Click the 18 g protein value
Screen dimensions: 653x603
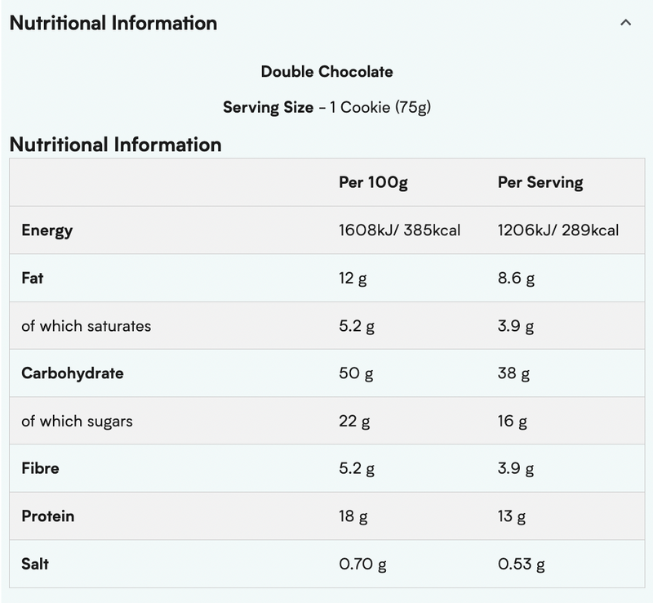pos(353,516)
